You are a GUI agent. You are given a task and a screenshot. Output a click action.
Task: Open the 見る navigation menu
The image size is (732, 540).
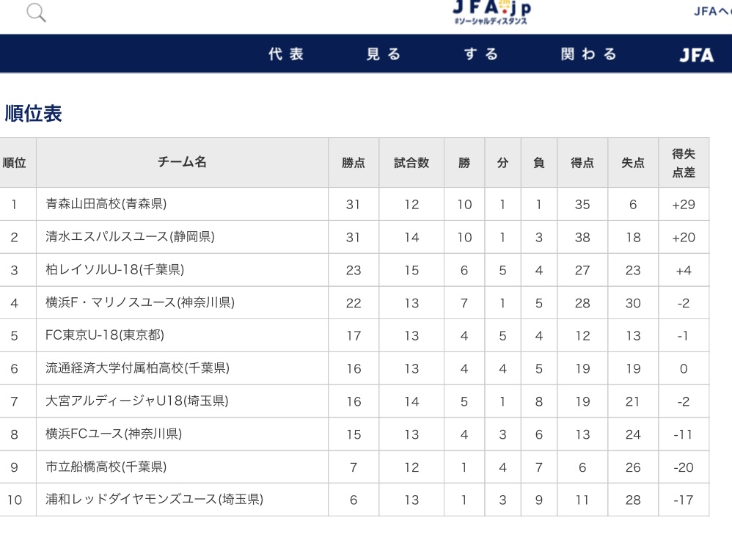tap(384, 54)
